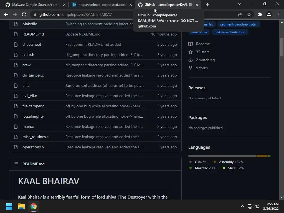Open Windows Start menu
The image size is (284, 213).
coord(9,206)
